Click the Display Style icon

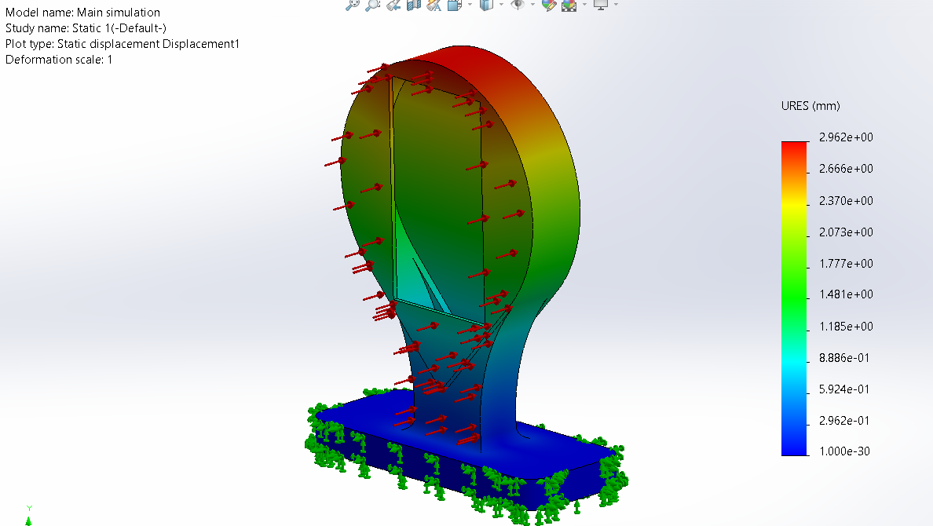(486, 5)
